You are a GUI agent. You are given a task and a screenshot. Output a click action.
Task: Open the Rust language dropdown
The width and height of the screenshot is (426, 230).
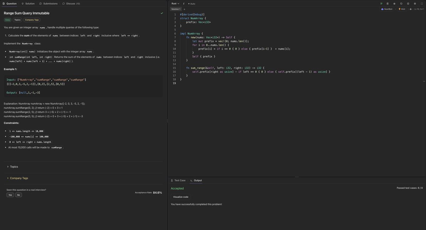click(175, 4)
